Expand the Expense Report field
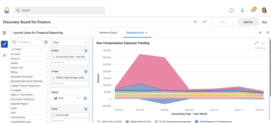Viewport: 271px width, 123px height. coord(47,104)
